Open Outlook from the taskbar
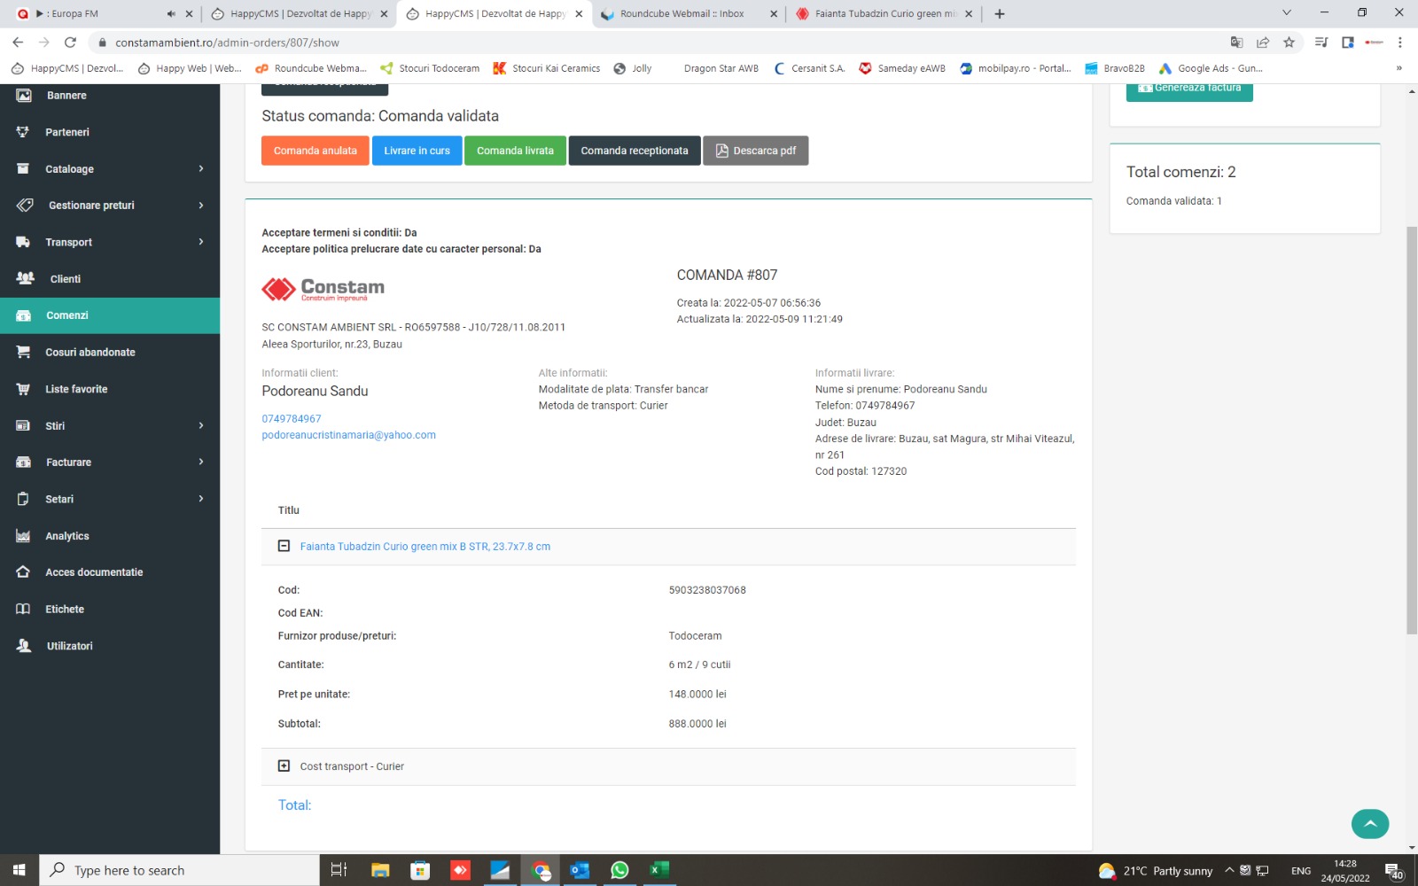 pyautogui.click(x=580, y=870)
